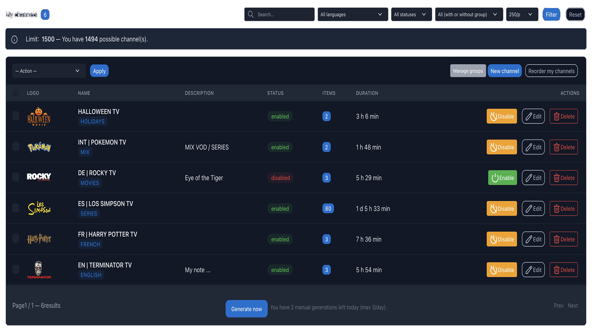Open the All languages dropdown
The height and width of the screenshot is (333, 592).
[352, 14]
